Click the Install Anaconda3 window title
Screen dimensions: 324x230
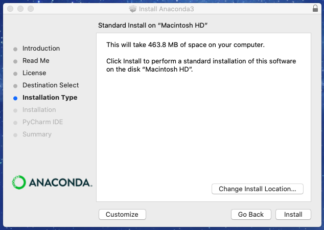coord(167,9)
